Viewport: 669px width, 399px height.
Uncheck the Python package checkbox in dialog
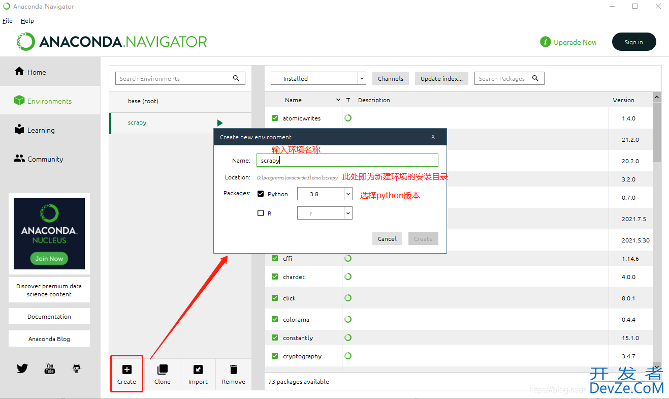coord(261,194)
